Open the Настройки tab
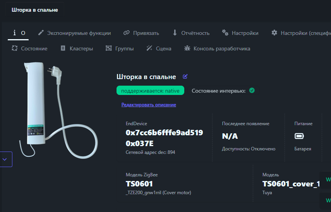This screenshot has height=212, width=331. point(240,33)
